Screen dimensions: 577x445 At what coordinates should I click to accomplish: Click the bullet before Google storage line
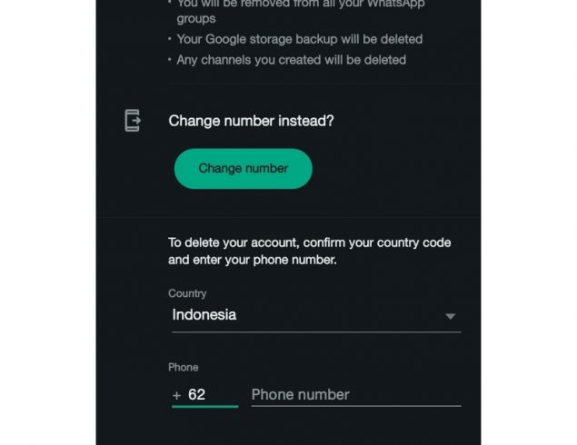[x=170, y=39]
